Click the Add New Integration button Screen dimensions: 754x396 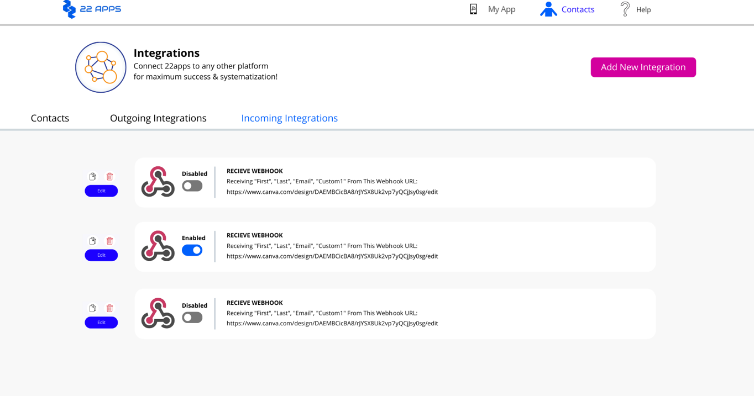click(643, 67)
